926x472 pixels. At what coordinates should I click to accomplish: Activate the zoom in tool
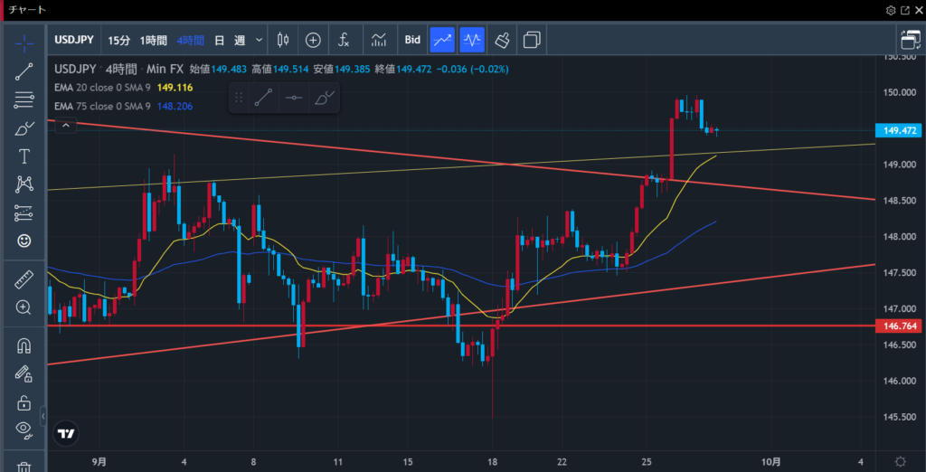[x=24, y=307]
